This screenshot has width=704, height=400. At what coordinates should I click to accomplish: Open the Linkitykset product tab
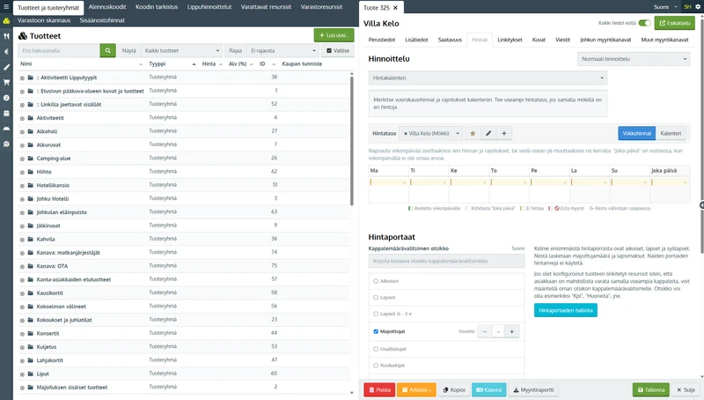click(510, 40)
